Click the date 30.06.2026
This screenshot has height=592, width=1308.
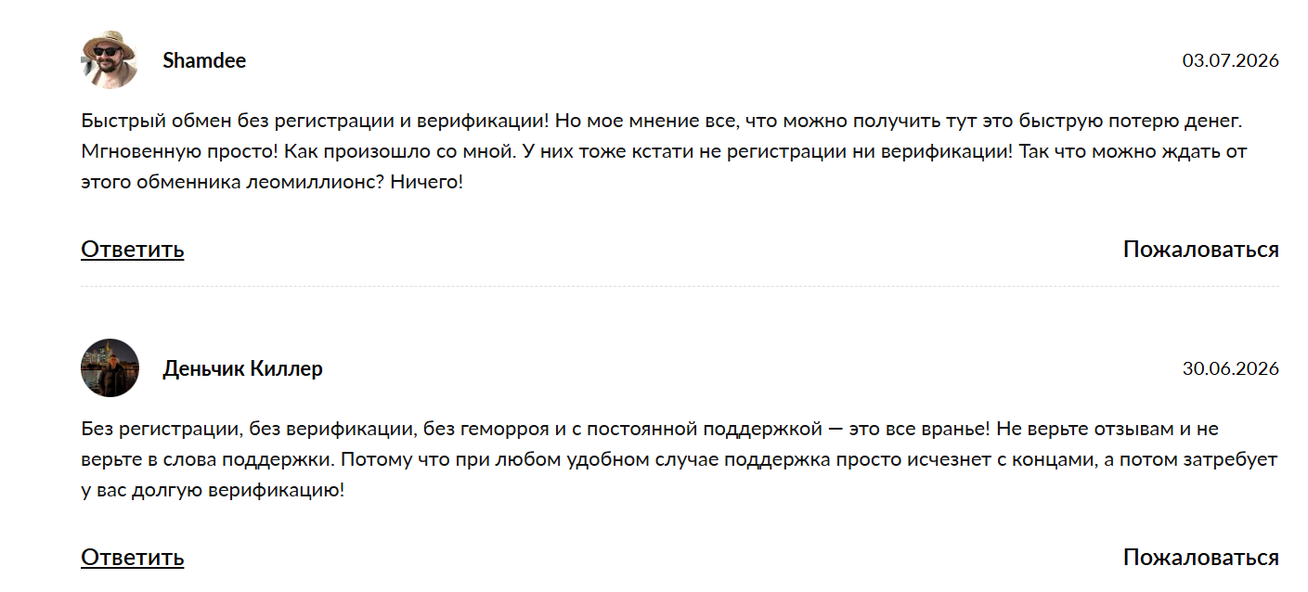coord(1231,368)
